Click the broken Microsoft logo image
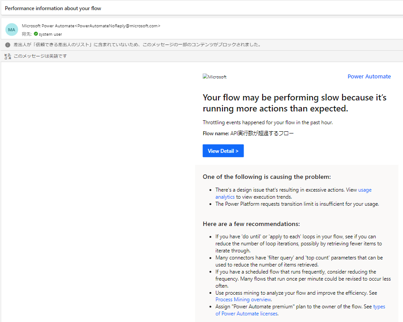The image size is (403, 322). tap(215, 77)
